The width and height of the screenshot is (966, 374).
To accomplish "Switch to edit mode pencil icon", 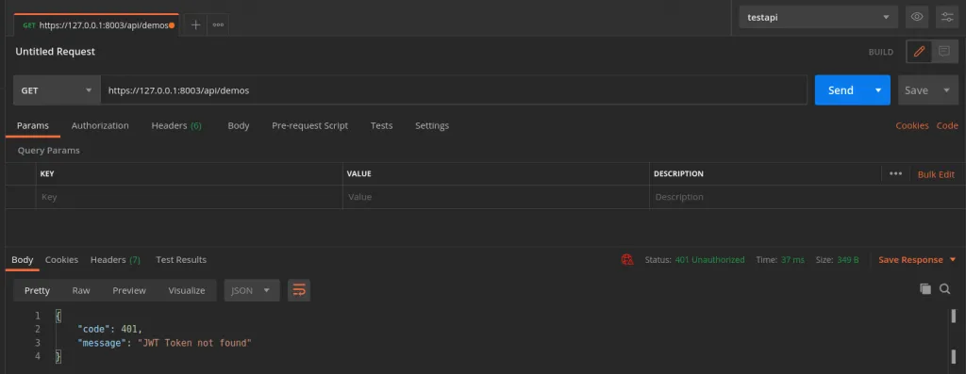I will pyautogui.click(x=919, y=52).
